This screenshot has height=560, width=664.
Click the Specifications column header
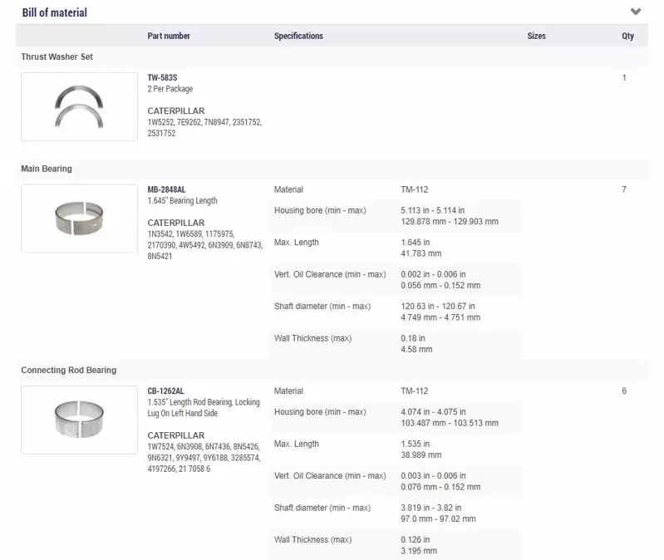point(298,36)
